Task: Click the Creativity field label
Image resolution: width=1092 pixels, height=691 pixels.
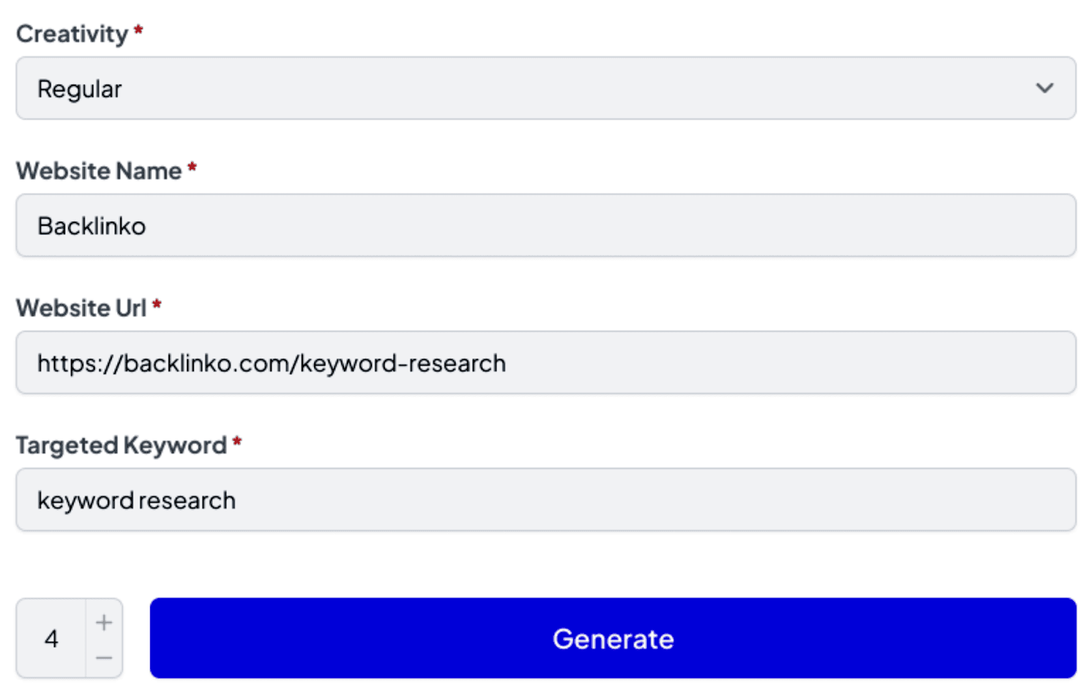Action: 72,34
